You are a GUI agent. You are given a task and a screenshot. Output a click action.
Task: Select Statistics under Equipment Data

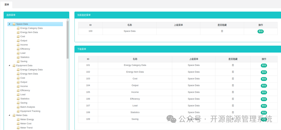pos(25,99)
